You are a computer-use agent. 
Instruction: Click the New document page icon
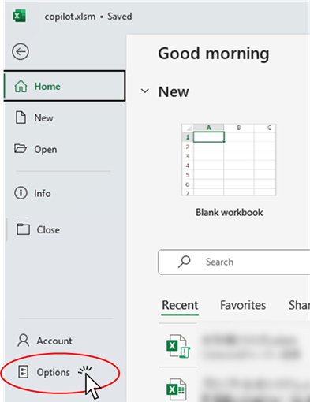(21, 117)
